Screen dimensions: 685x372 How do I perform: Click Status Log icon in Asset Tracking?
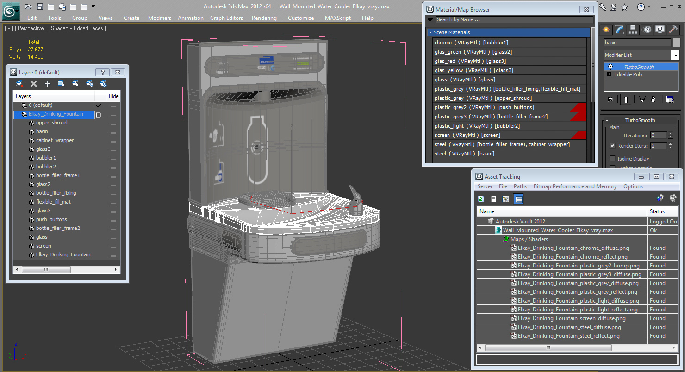click(x=493, y=199)
